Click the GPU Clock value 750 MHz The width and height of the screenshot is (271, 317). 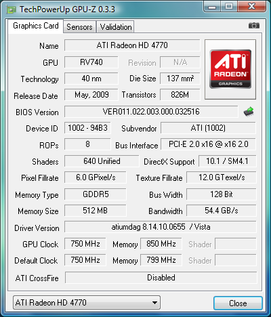click(x=85, y=244)
